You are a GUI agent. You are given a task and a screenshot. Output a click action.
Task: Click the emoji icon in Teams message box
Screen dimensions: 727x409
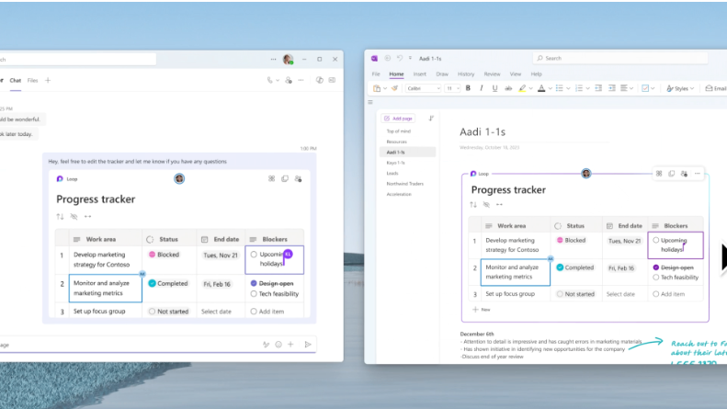[x=278, y=345]
